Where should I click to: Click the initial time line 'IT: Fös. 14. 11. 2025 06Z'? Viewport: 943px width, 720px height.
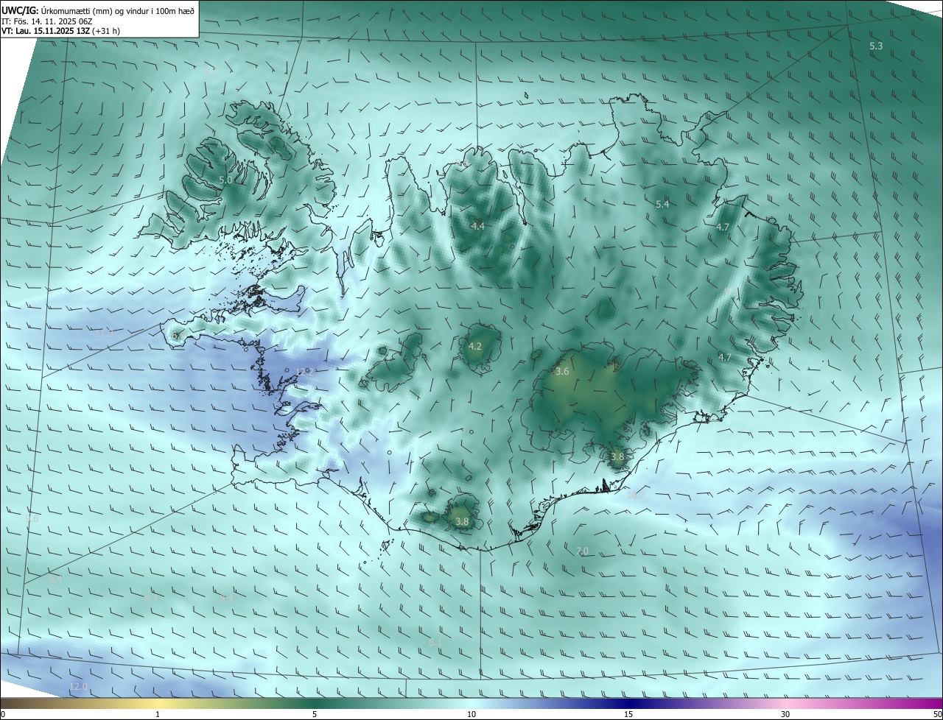pyautogui.click(x=47, y=21)
